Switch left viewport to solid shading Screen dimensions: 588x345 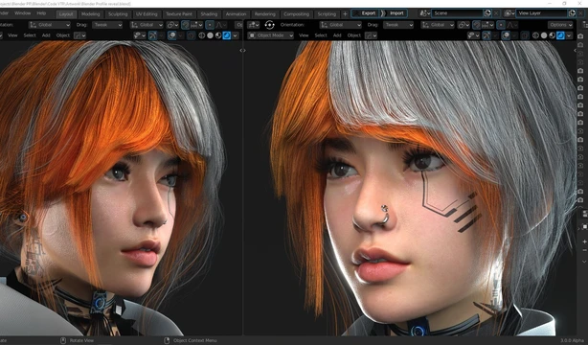pos(210,35)
